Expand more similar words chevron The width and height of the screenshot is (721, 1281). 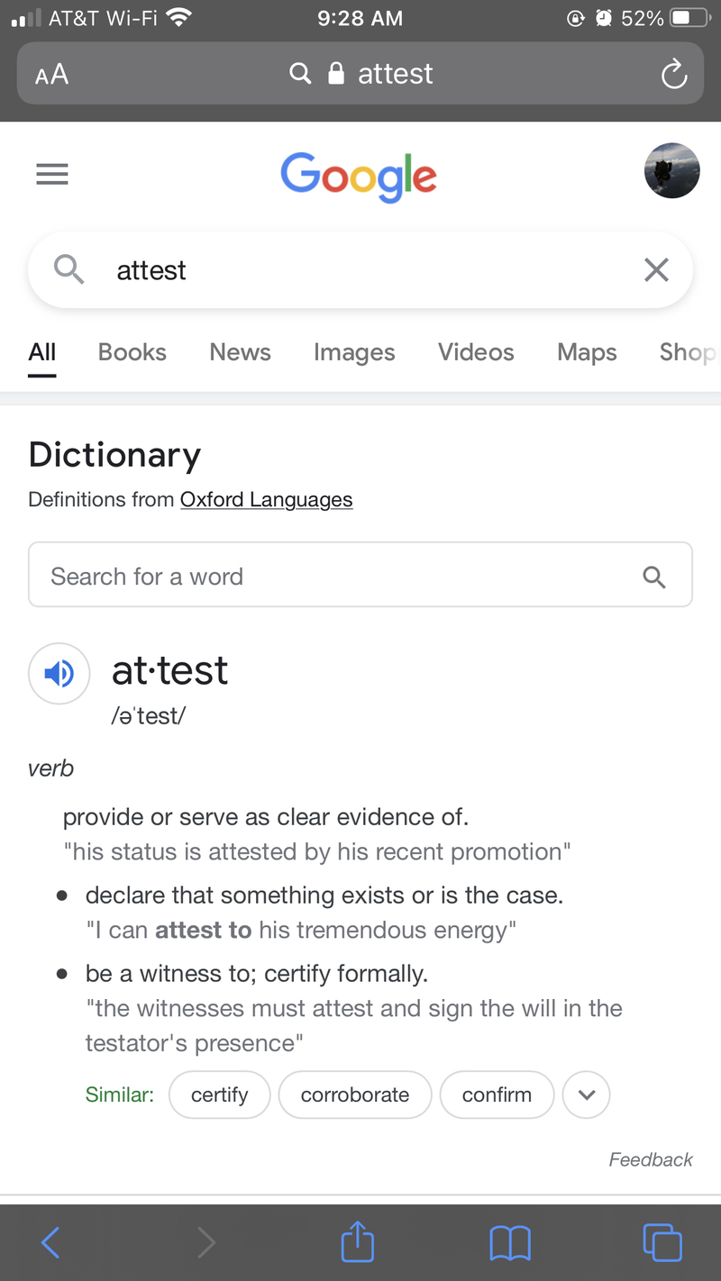tap(587, 1095)
